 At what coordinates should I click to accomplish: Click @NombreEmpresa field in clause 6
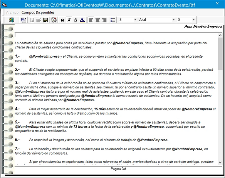coord(153,140)
